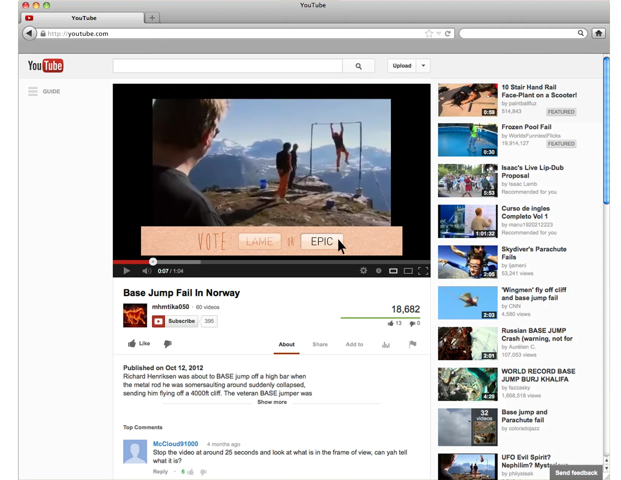Click the YouTube search input field

click(228, 66)
